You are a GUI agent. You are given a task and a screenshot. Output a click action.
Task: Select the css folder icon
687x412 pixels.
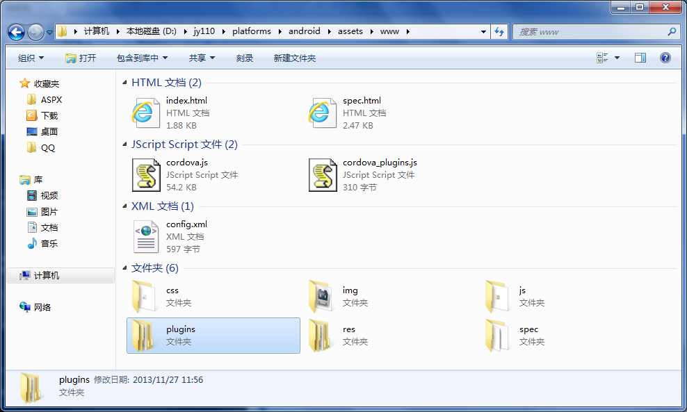[x=144, y=297]
